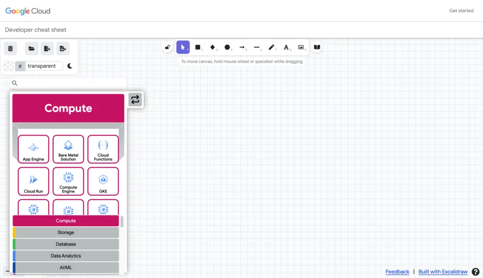Open the help question mark icon
The image size is (483, 278).
(x=475, y=272)
